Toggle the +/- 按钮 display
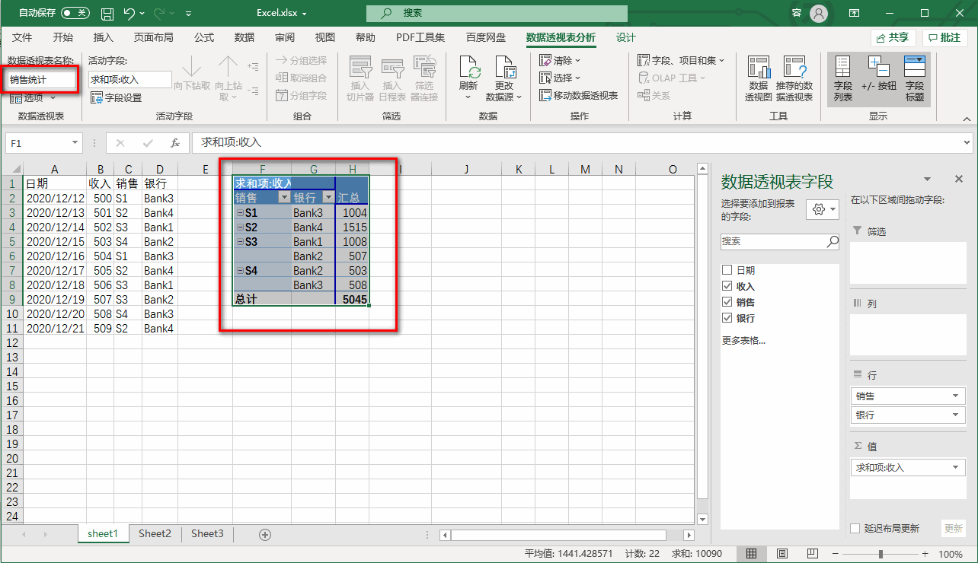The height and width of the screenshot is (563, 978). coord(879,75)
